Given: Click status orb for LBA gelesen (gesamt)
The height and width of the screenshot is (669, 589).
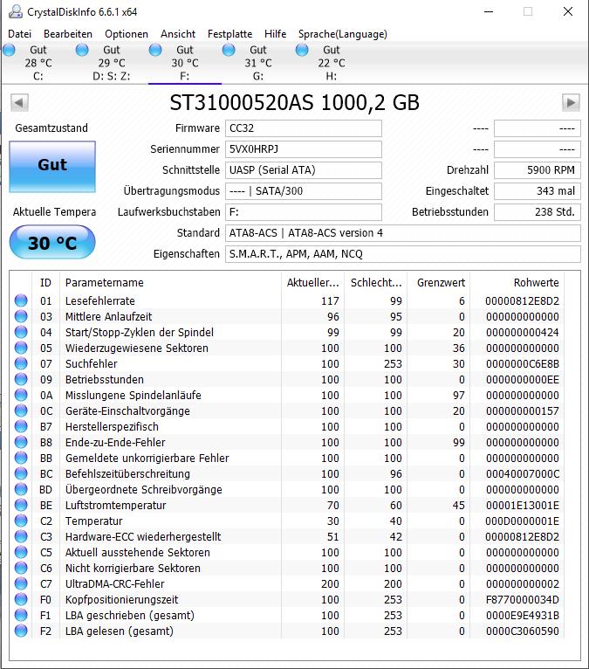Looking at the screenshot, I should coord(21,631).
